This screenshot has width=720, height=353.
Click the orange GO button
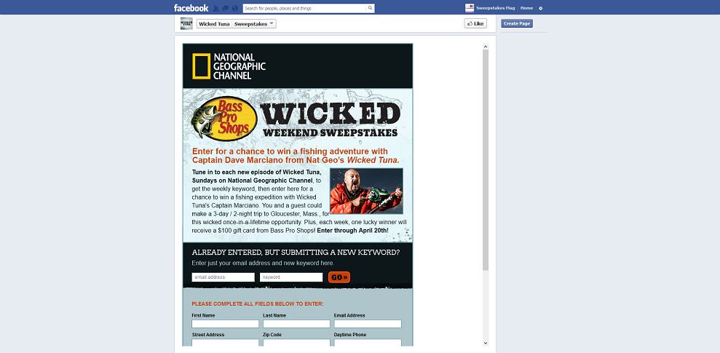tap(339, 277)
